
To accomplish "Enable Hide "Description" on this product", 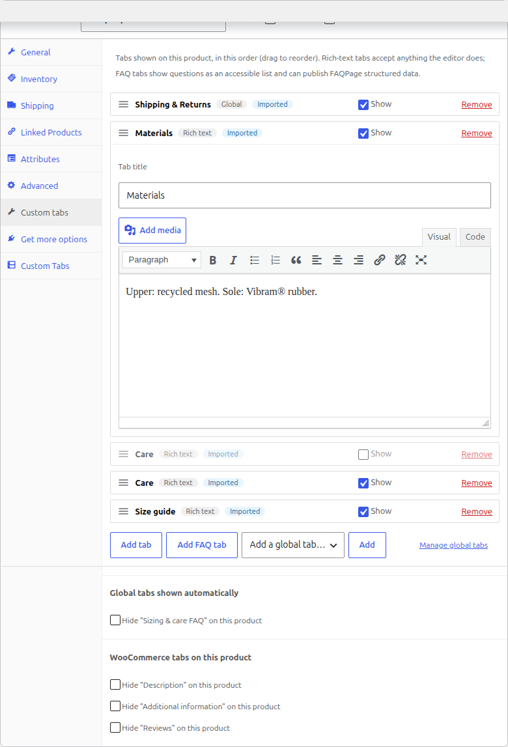I will pos(115,684).
